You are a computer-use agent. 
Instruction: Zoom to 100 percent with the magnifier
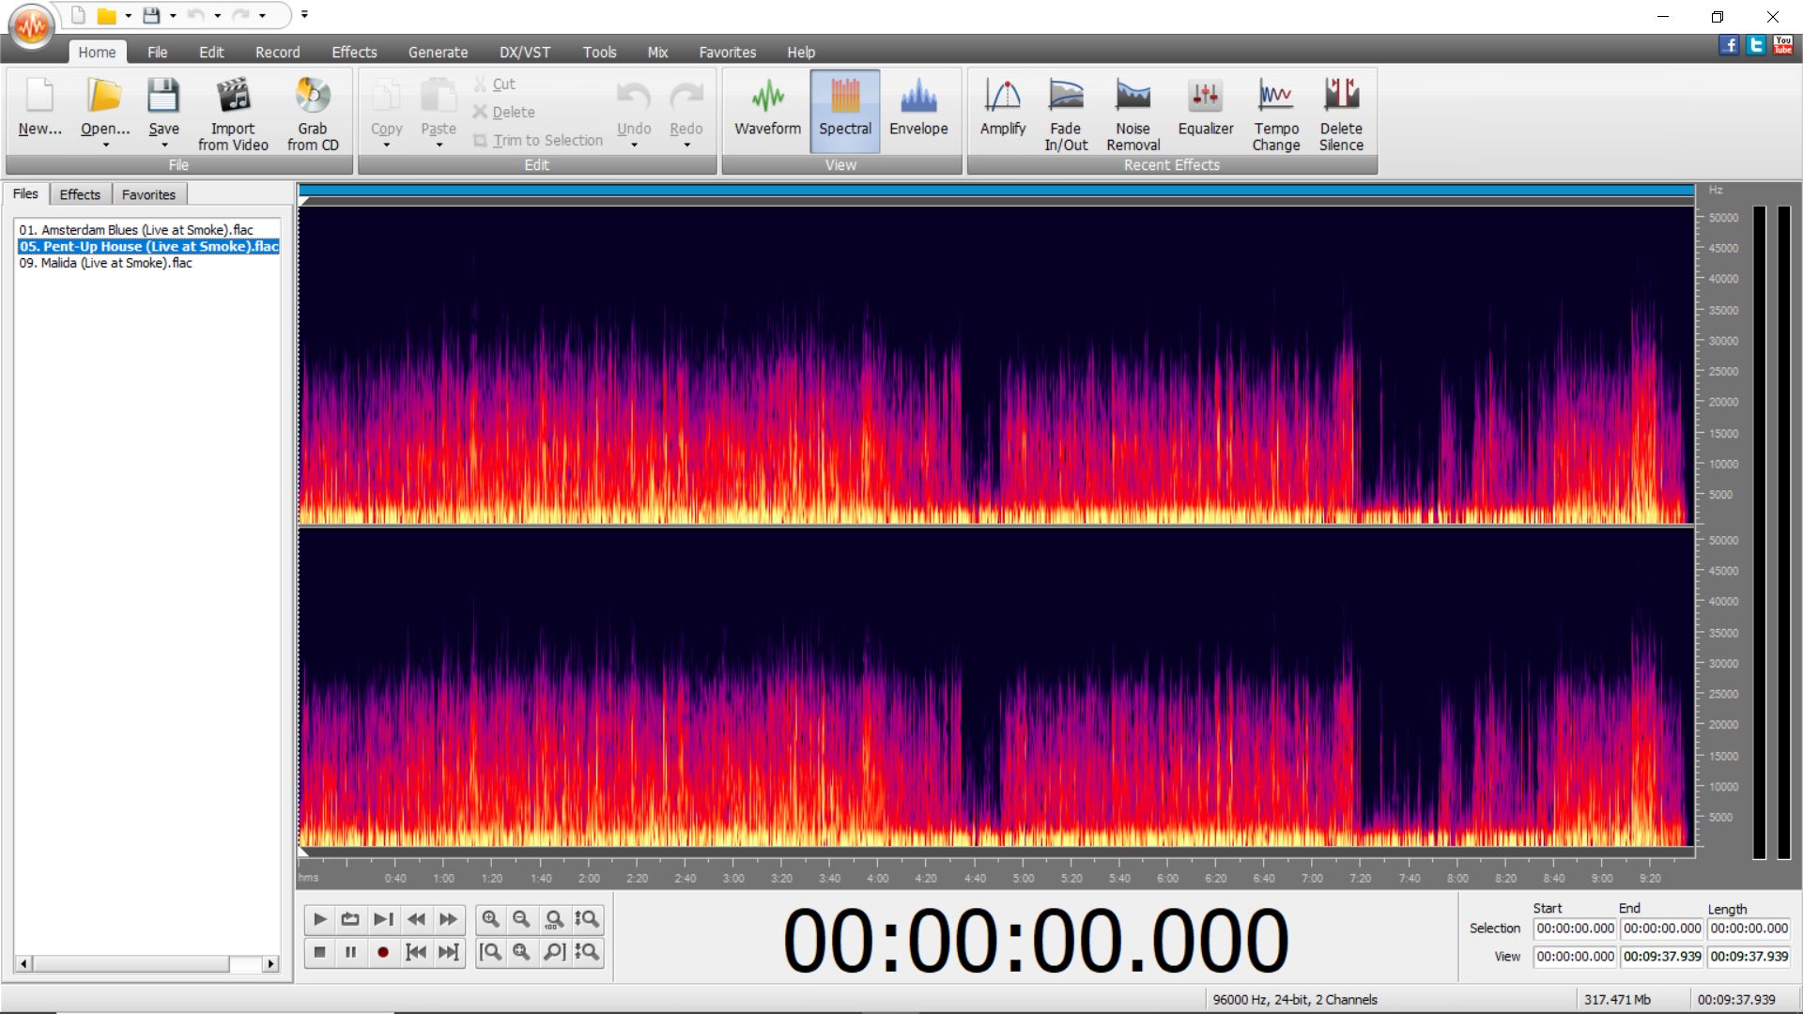pos(554,919)
